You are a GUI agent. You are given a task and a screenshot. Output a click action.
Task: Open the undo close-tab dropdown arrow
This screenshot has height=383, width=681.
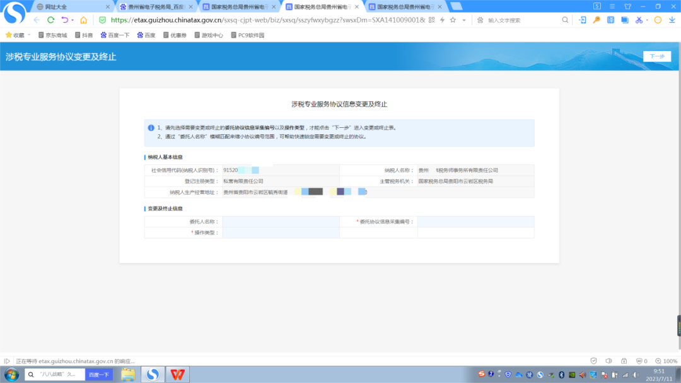73,20
